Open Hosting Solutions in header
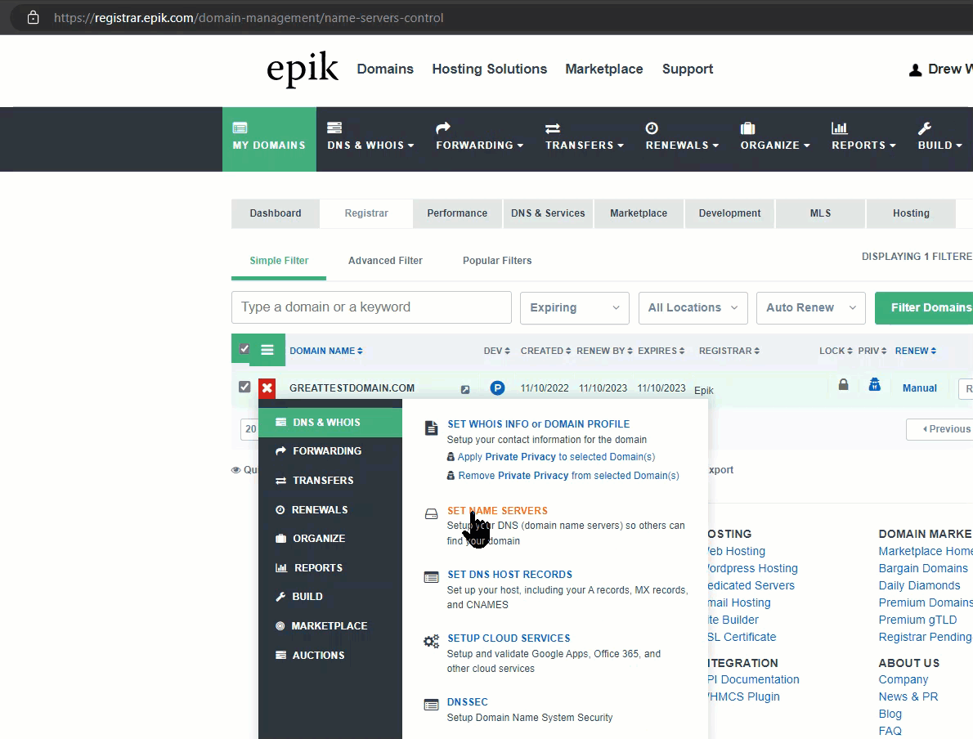 490,69
